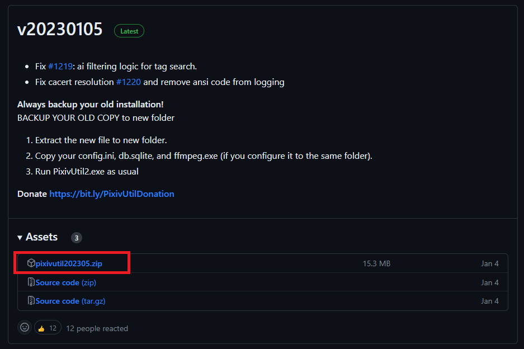Click the Latest release badge
This screenshot has width=524, height=349.
(129, 31)
